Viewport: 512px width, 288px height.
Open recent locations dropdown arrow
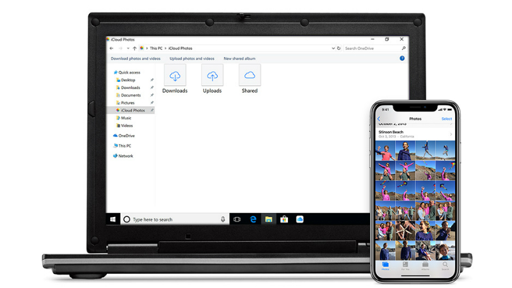128,49
